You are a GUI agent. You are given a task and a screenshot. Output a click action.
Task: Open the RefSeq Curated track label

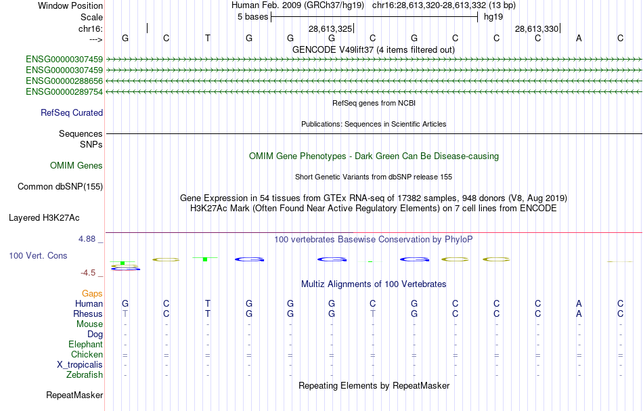pos(72,113)
